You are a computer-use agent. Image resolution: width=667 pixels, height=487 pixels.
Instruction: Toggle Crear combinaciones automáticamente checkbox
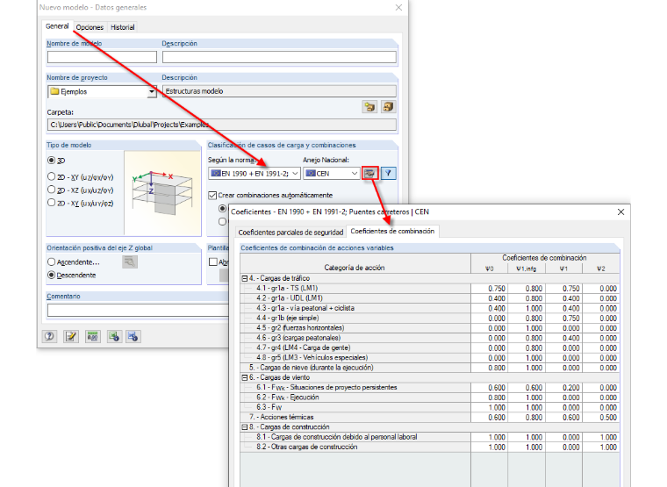click(x=212, y=195)
